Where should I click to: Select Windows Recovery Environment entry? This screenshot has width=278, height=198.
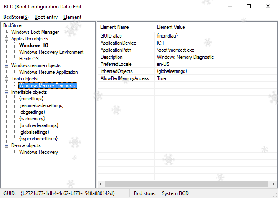coord(51,52)
